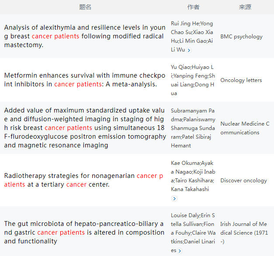Click the 来源 column header
Screen dimensions: 274x256
(x=245, y=7)
